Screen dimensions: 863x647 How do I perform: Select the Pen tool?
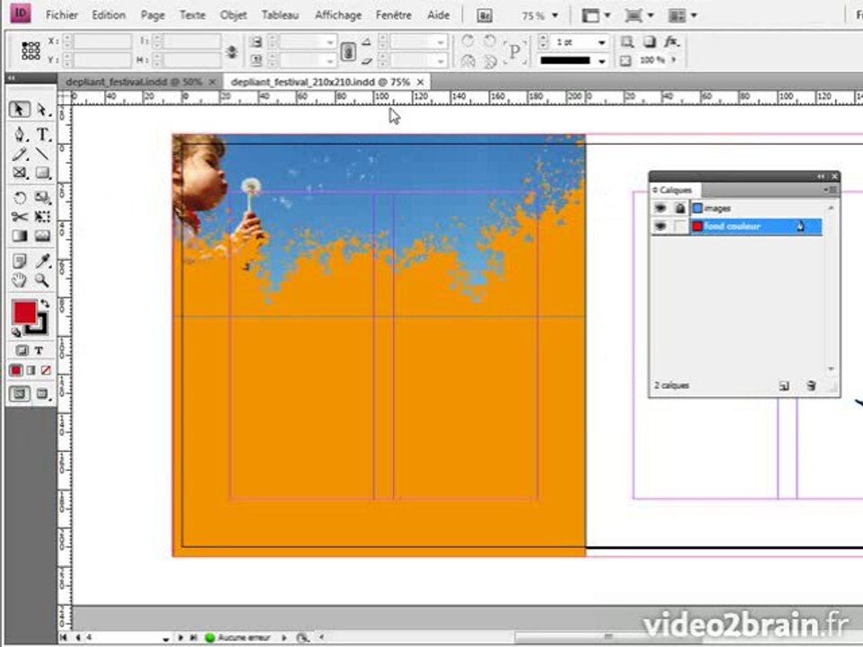[19, 134]
